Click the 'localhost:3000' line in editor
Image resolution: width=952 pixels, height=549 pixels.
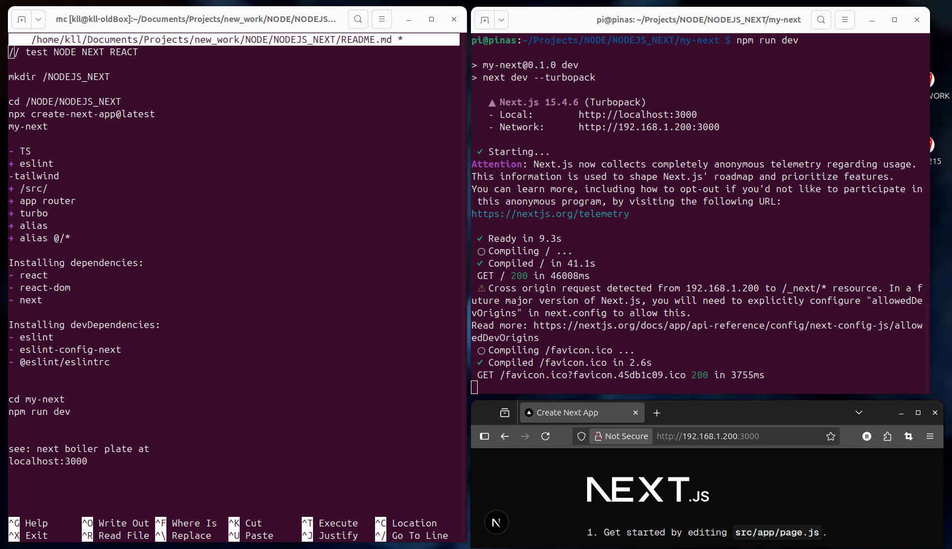click(x=48, y=461)
